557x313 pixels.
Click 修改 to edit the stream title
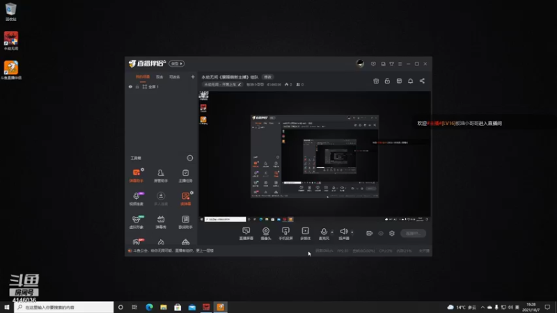tap(267, 77)
